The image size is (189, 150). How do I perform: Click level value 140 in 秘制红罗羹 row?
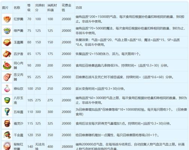(x=30, y=147)
